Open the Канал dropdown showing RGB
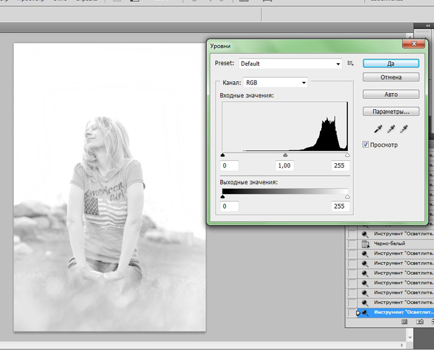434x350 pixels. pyautogui.click(x=275, y=83)
